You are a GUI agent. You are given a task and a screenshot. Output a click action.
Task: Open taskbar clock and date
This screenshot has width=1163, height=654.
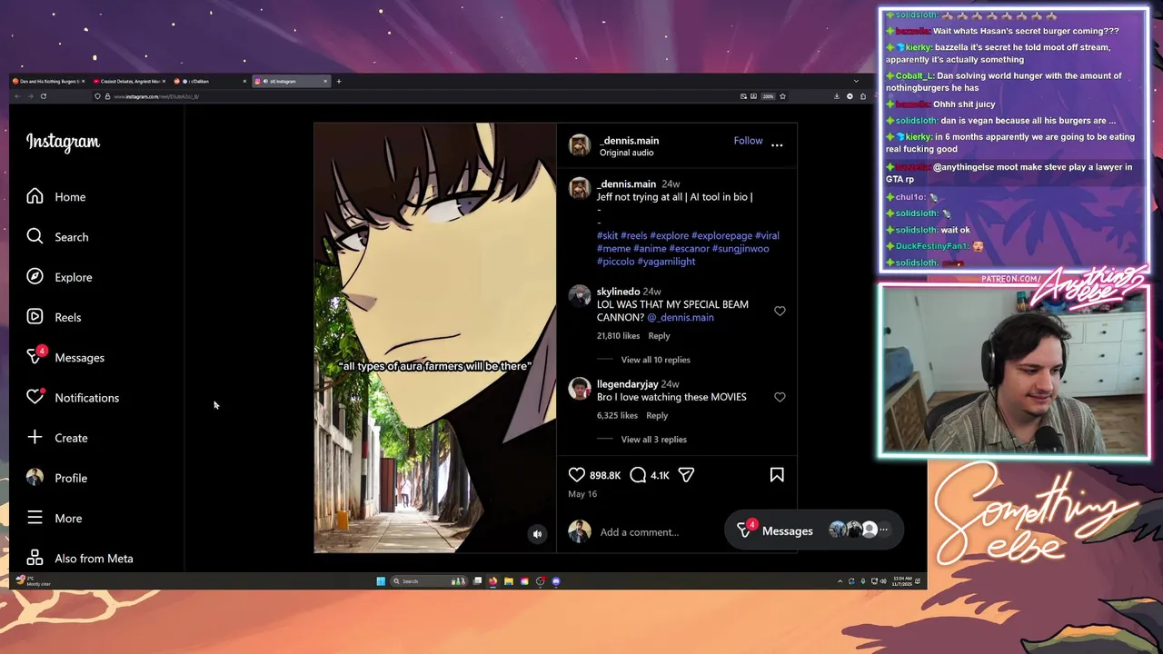(902, 581)
